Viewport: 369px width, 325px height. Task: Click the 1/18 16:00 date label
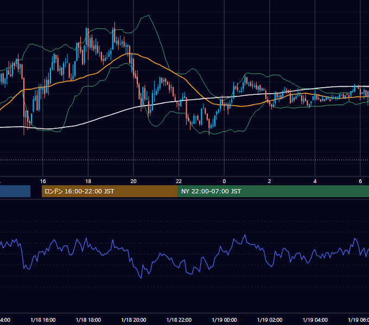pos(43,320)
